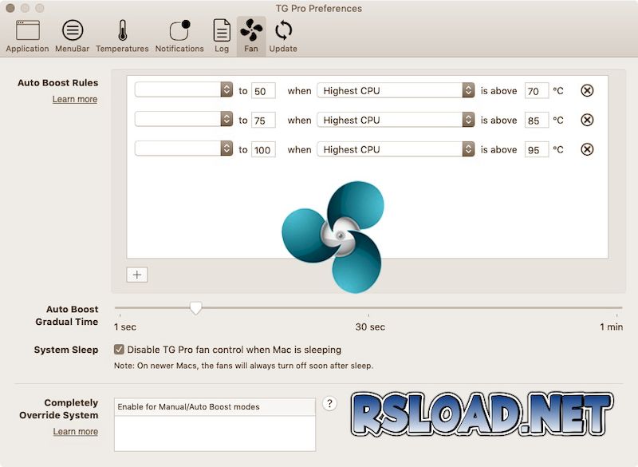Open fan selector dropdown for 75 rule
The width and height of the screenshot is (638, 467).
(183, 119)
